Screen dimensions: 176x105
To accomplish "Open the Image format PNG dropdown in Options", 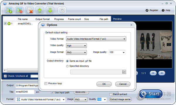I will (76, 52).
